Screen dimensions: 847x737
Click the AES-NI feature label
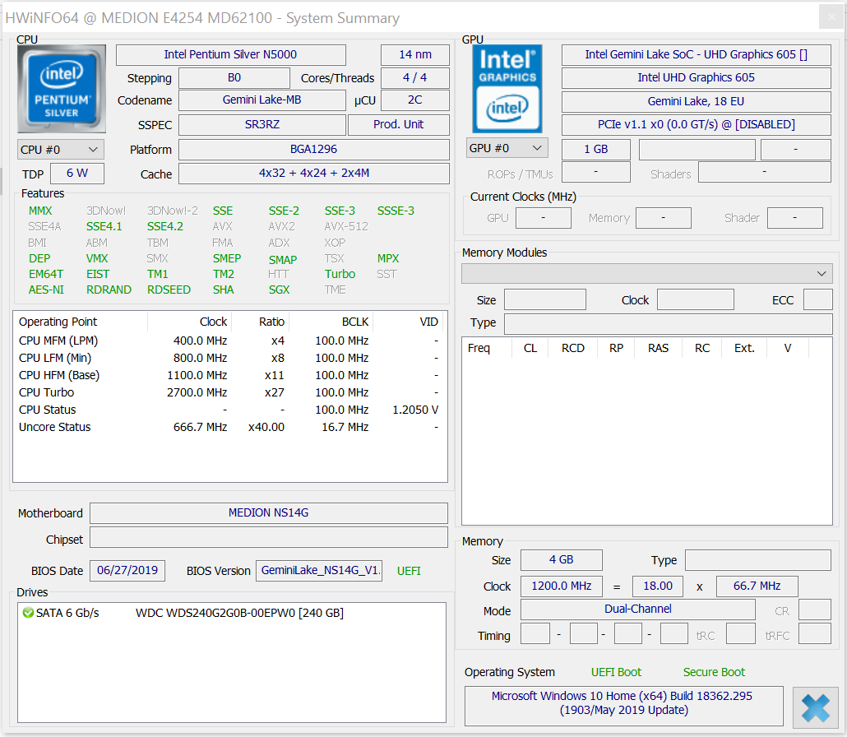pyautogui.click(x=46, y=290)
